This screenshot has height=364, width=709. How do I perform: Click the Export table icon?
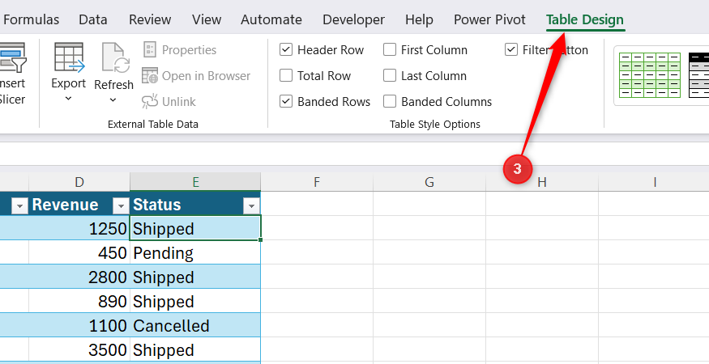click(70, 57)
